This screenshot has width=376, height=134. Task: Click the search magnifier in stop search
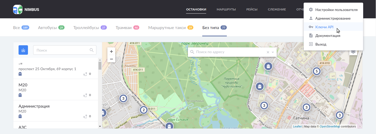tap(91, 50)
